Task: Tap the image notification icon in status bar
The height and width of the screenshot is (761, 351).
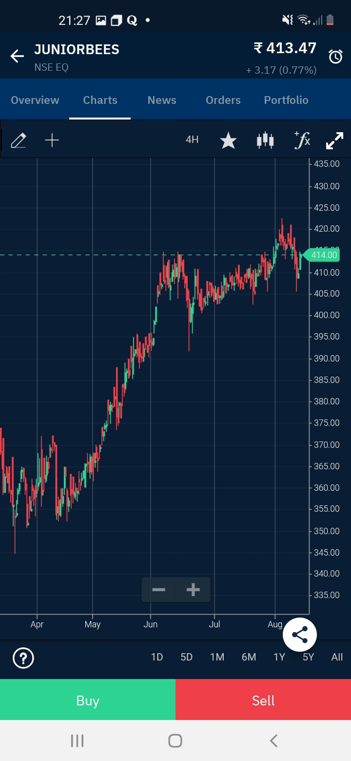Action: click(101, 20)
